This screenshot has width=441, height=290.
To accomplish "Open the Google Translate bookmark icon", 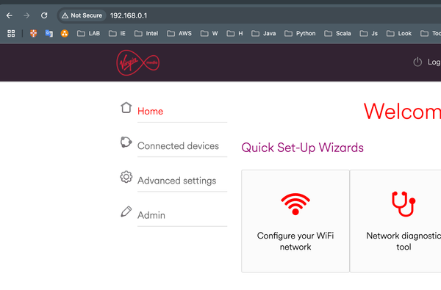I will pos(49,34).
